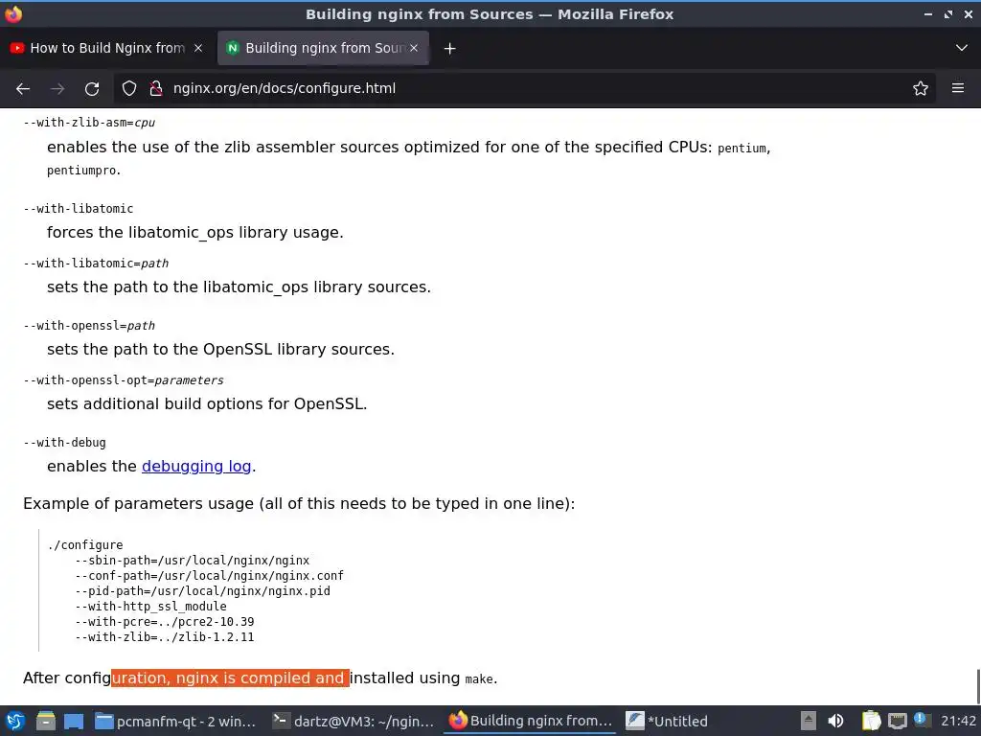981x736 pixels.
Task: Reload the current nginx docs page
Action: 92,89
